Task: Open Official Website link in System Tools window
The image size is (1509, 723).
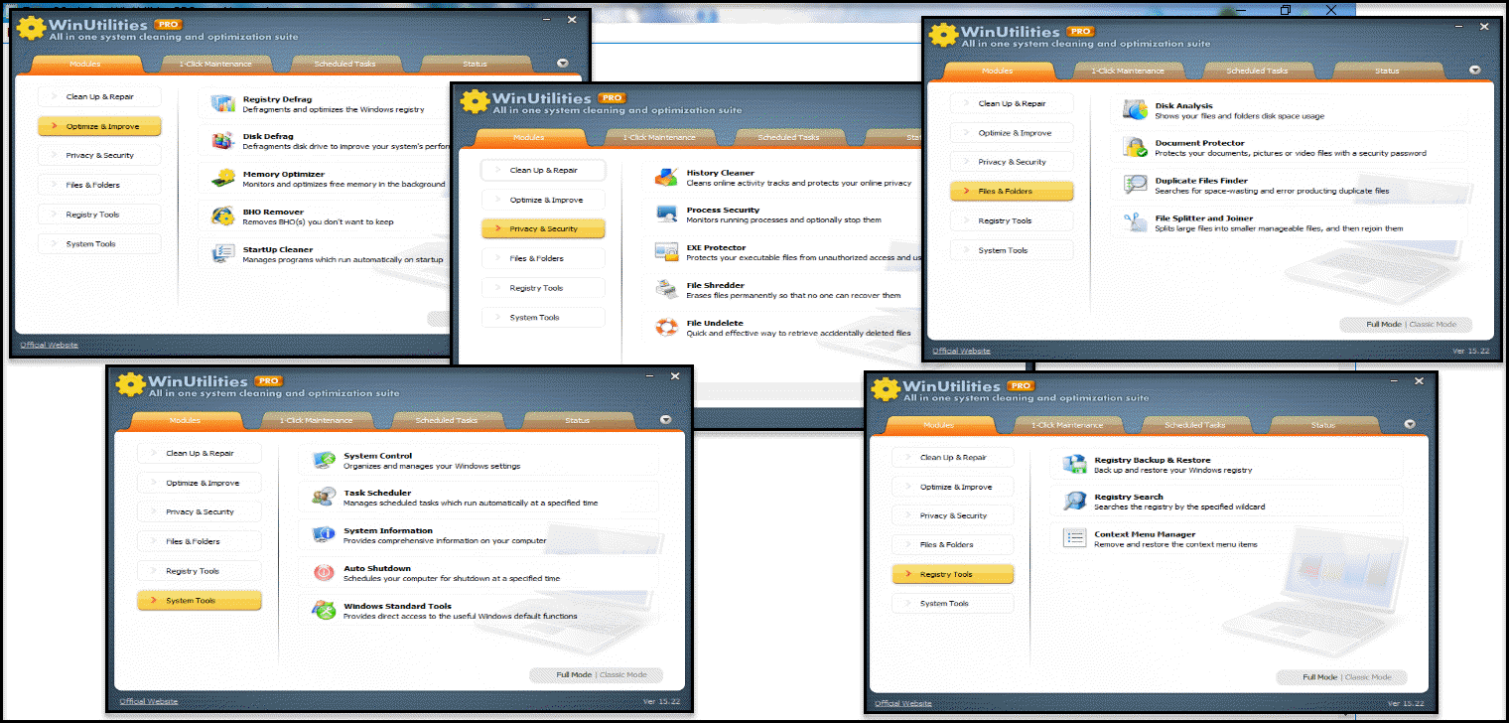Action: click(x=148, y=701)
